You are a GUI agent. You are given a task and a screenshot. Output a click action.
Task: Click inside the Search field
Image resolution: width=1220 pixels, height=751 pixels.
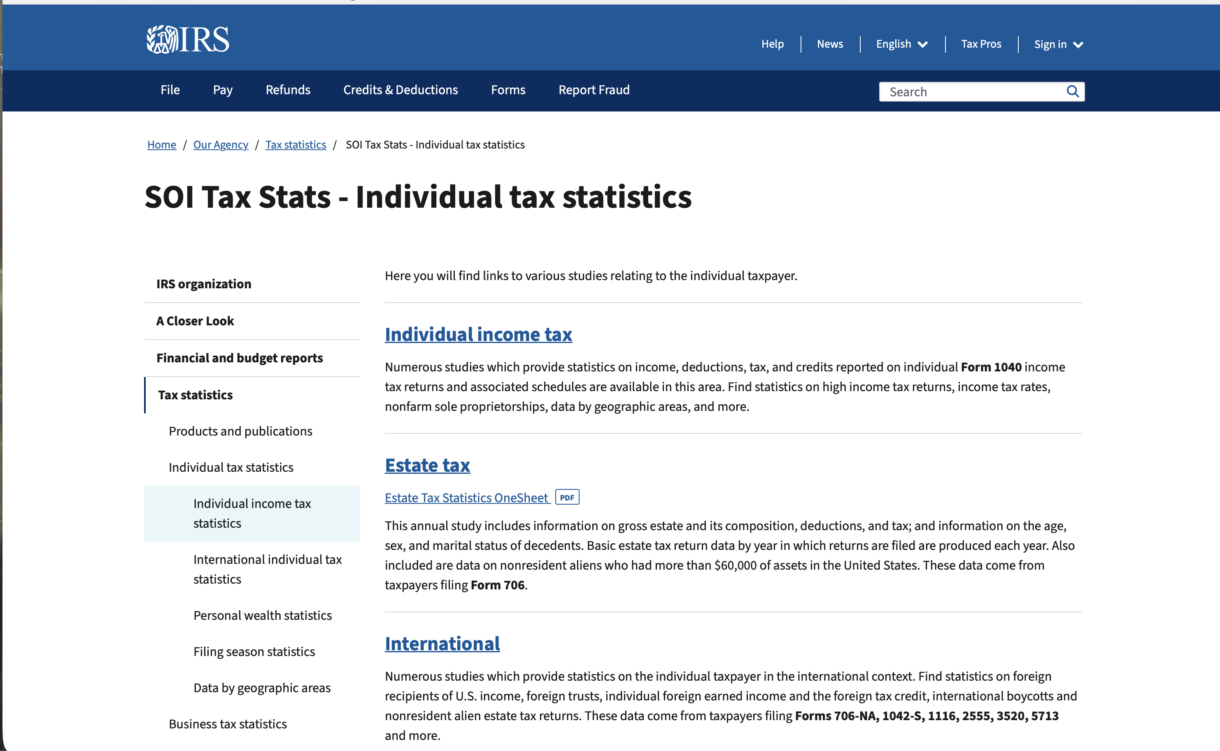click(969, 92)
